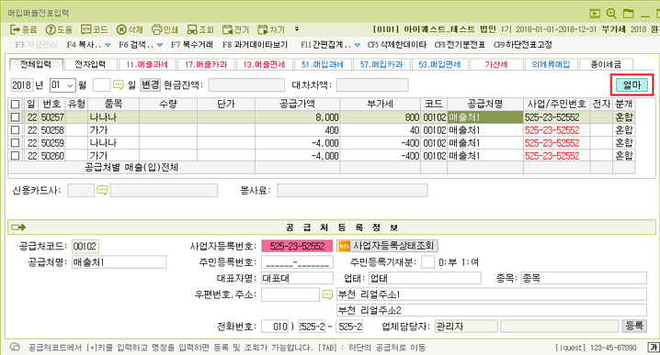Click the 공급처명 input field
Screen dimensions: 660x355
(x=119, y=262)
